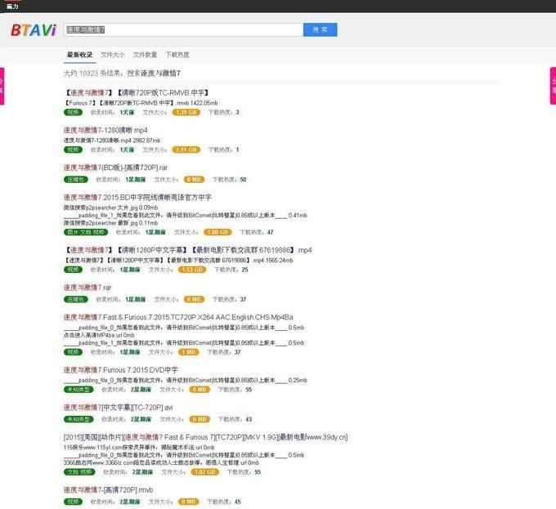Click the BTAVi logo
556x509 pixels.
point(34,30)
